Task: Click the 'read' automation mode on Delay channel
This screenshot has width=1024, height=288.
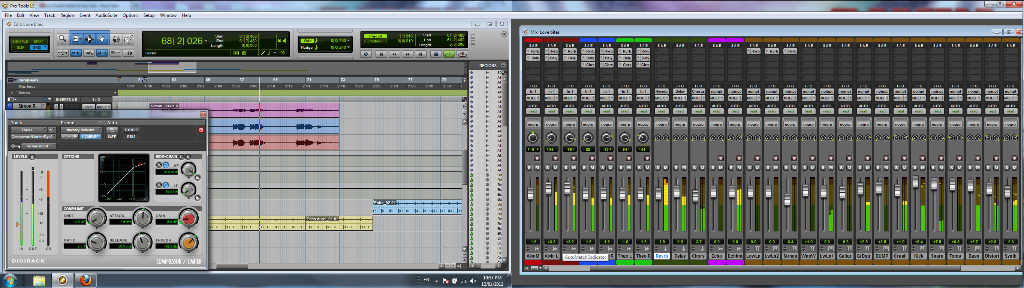Action: 680,111
